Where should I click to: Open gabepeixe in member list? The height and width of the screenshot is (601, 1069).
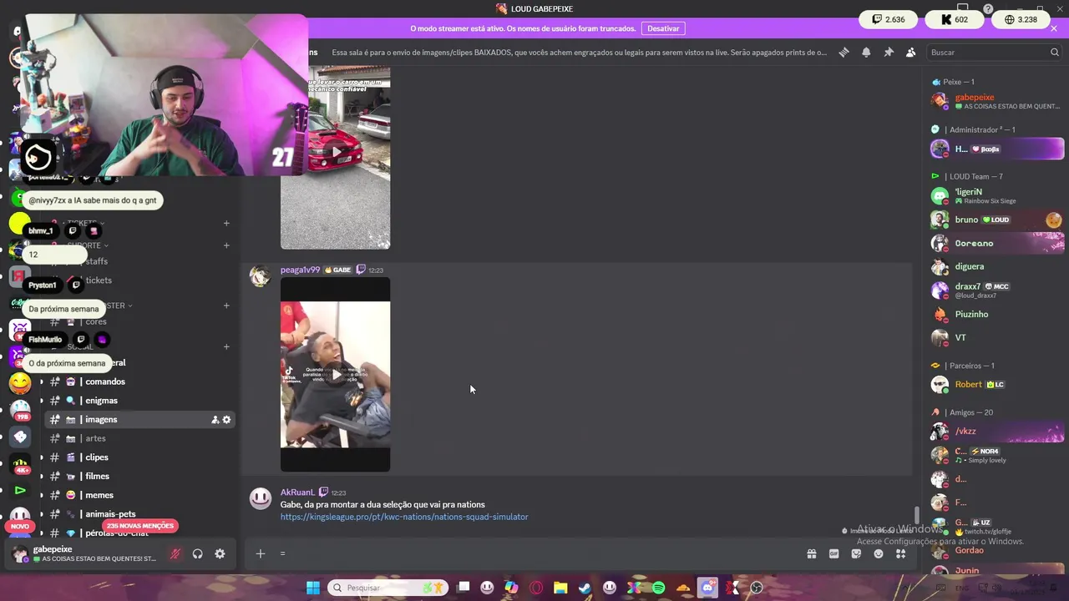click(x=997, y=101)
